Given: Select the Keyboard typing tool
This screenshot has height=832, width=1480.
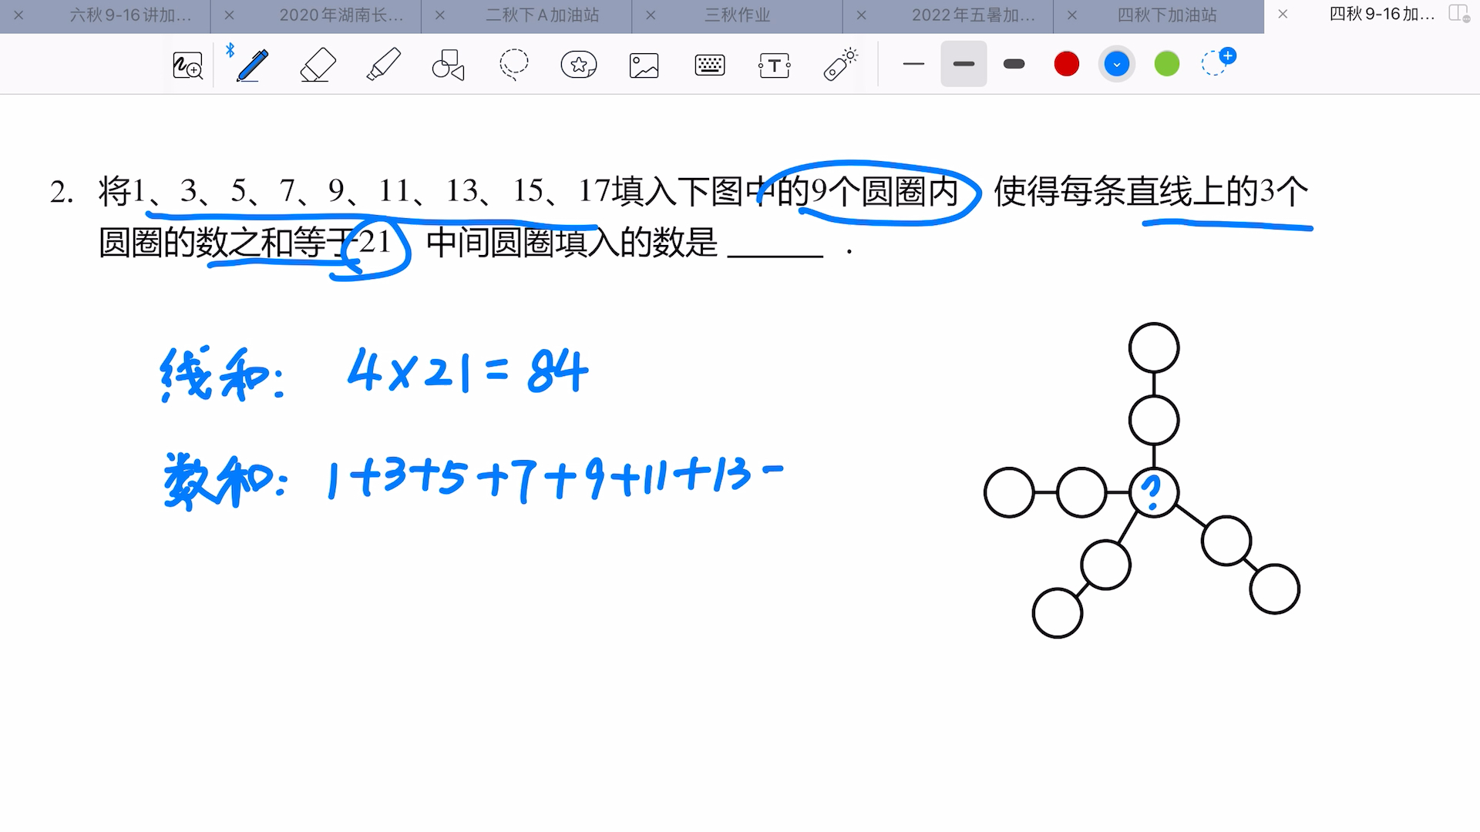Looking at the screenshot, I should point(709,65).
